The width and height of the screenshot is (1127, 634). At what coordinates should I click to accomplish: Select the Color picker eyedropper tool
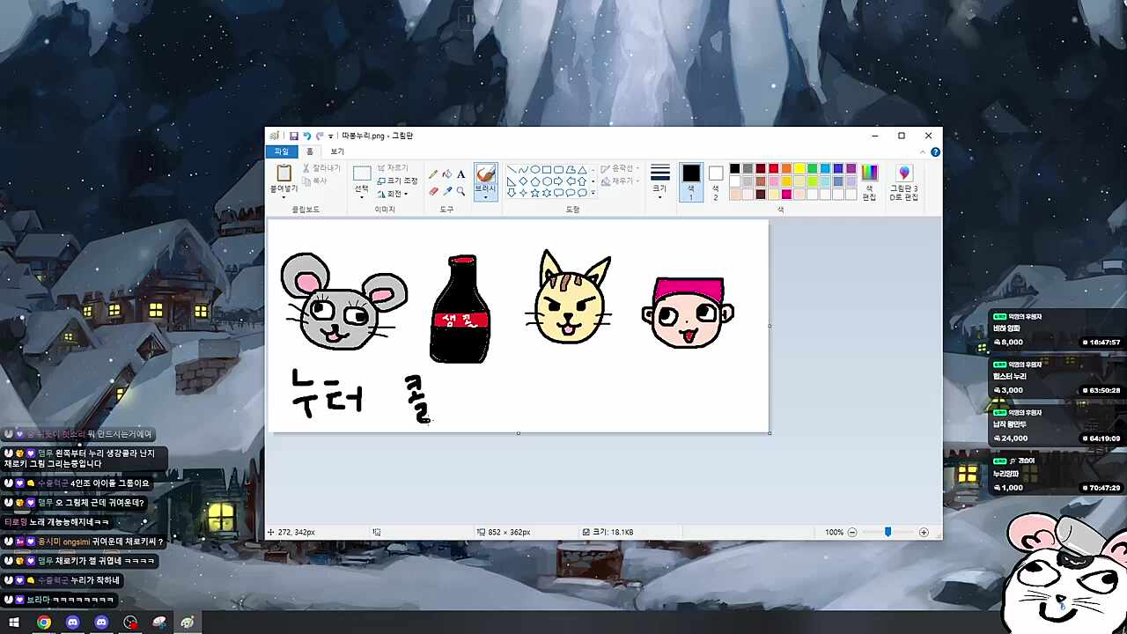click(x=447, y=191)
